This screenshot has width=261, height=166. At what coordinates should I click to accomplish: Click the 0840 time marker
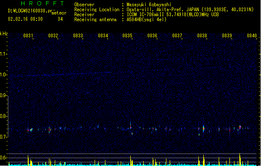[252, 36]
